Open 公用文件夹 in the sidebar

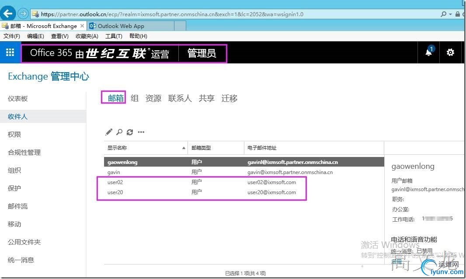pos(24,242)
